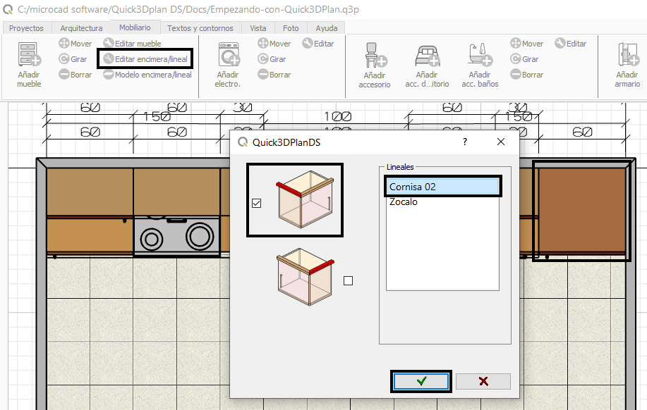This screenshot has width=647, height=410.
Task: Select the highlighted right-hand cabinet in plan
Action: coord(582,211)
